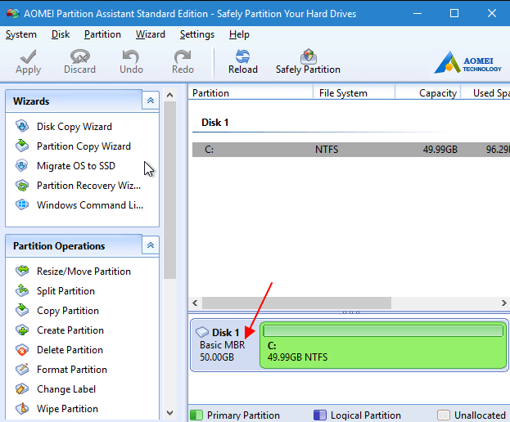Collapse the Partition Operations panel
Image resolution: width=510 pixels, height=422 pixels.
tap(151, 245)
